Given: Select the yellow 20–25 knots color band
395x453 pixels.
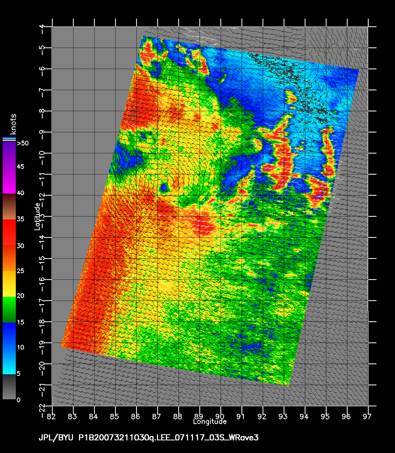Looking at the screenshot, I should [x=9, y=284].
